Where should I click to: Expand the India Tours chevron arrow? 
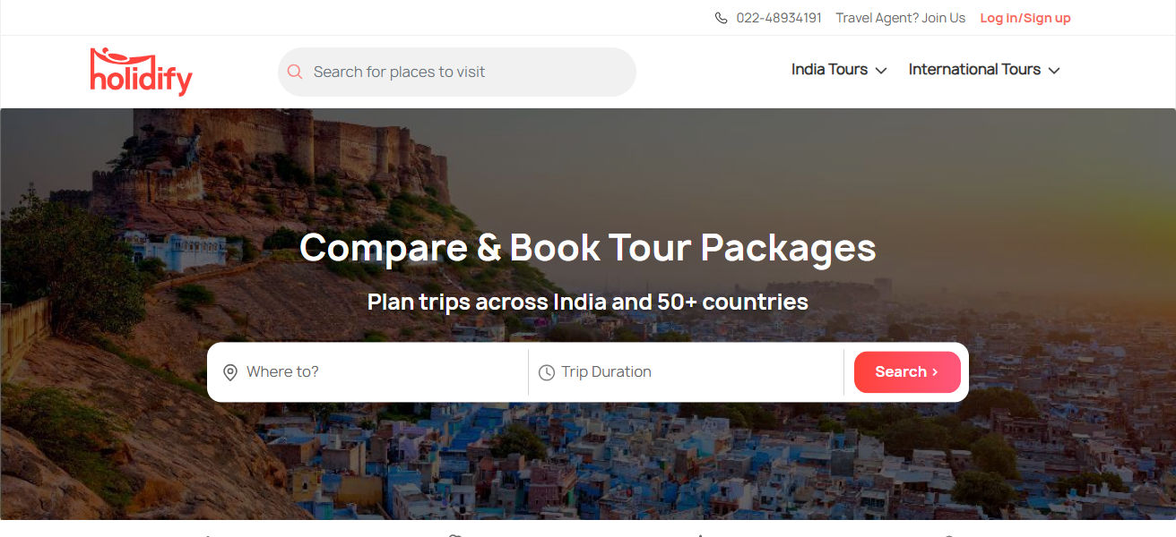click(x=881, y=71)
